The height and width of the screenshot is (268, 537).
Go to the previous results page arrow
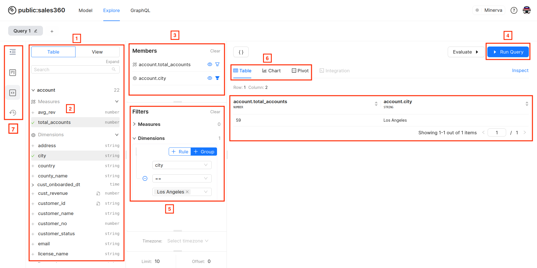click(483, 133)
